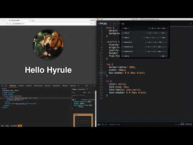Show more DevTools tabs via chevrons
Viewport: 193px width, 145px height.
pos(79,86)
